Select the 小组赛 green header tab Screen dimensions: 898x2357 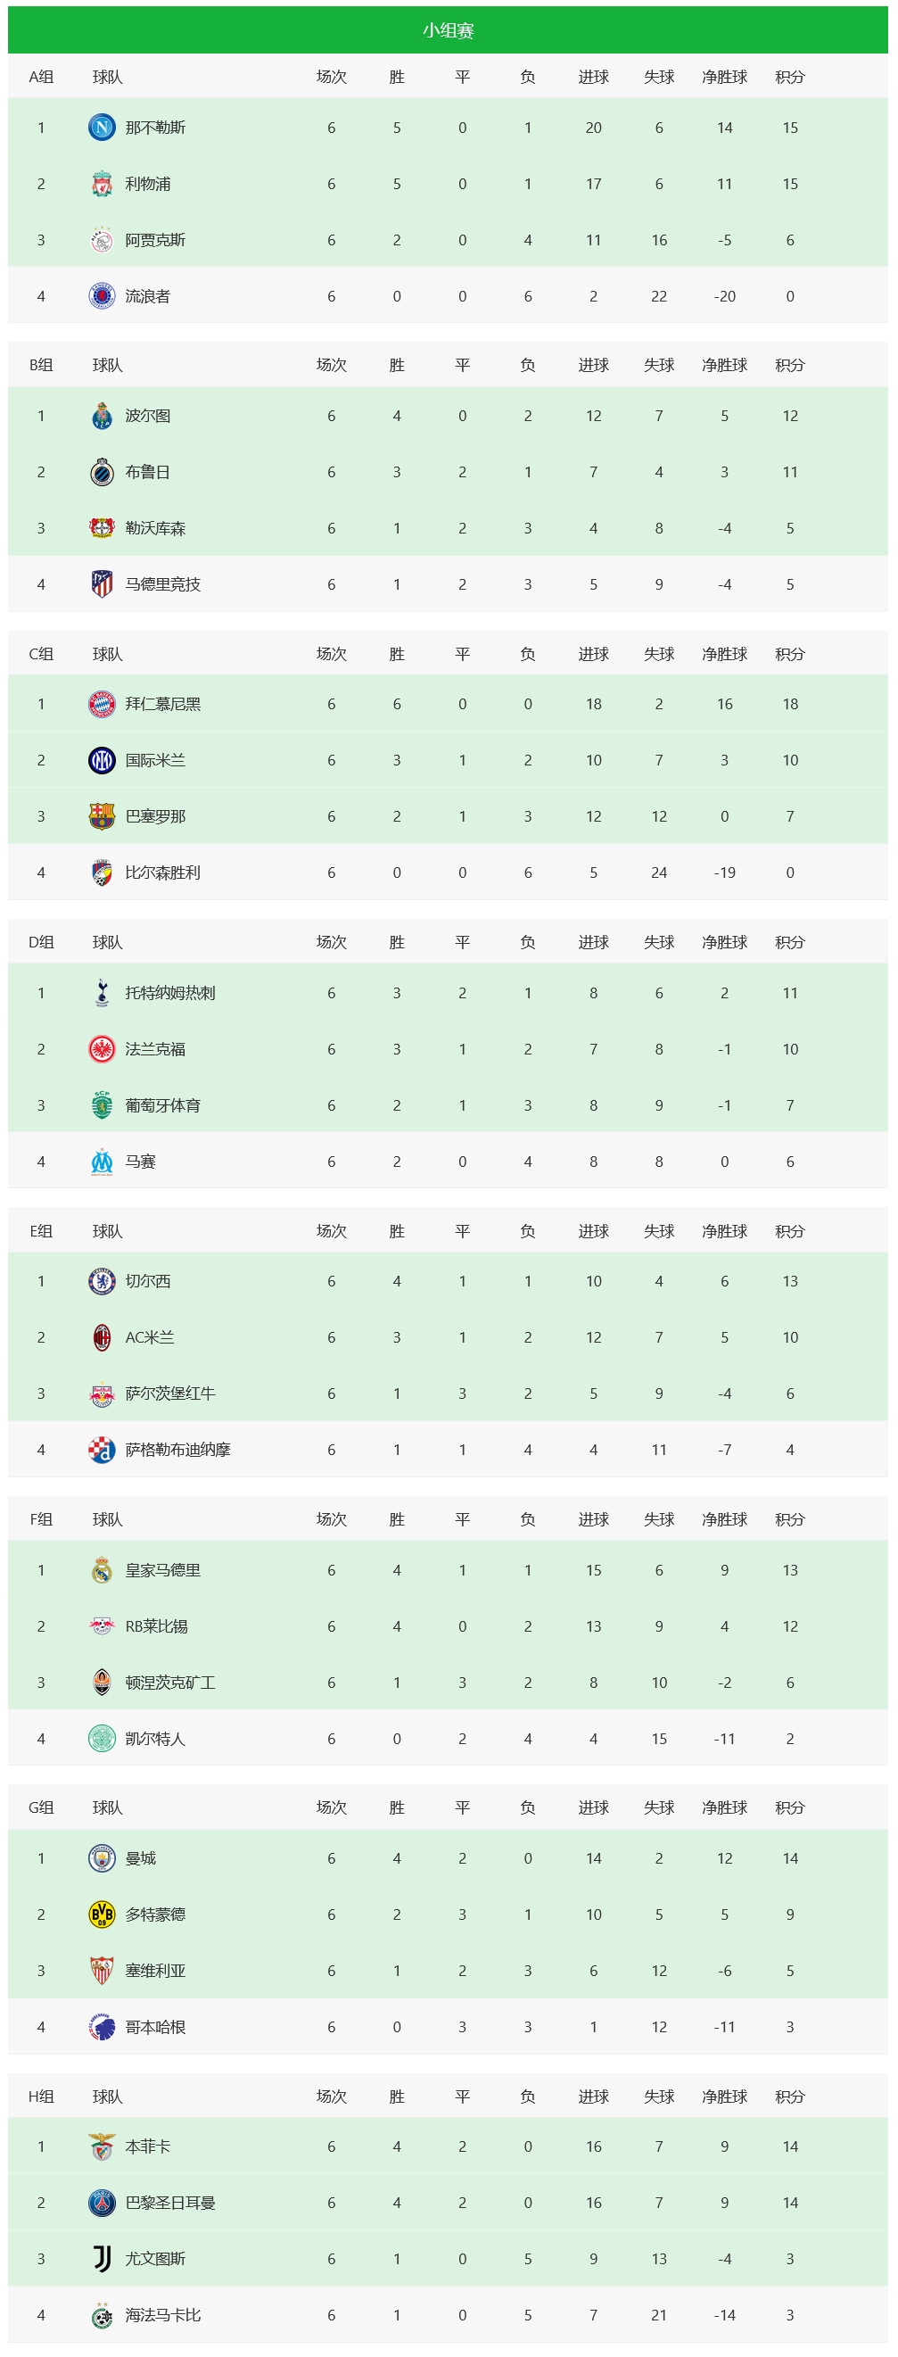coord(448,30)
